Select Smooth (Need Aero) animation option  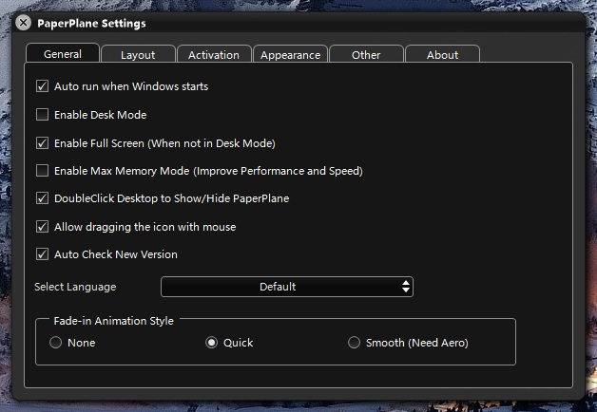tap(355, 343)
